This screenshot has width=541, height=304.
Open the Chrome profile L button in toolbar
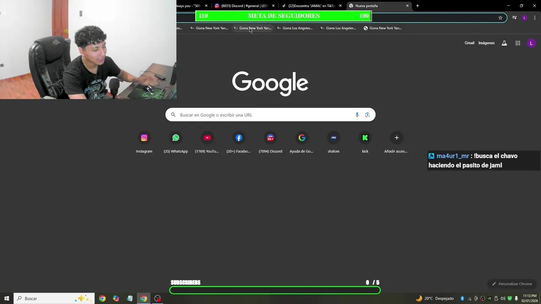(525, 18)
